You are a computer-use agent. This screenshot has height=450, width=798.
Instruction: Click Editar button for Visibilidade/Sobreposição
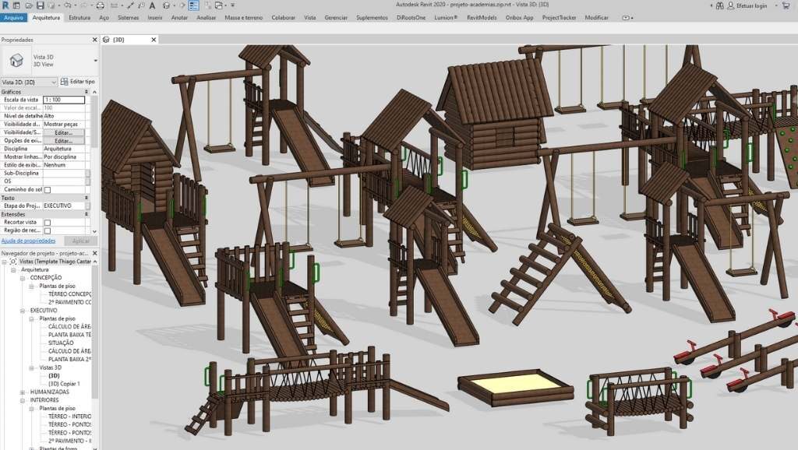pos(63,132)
